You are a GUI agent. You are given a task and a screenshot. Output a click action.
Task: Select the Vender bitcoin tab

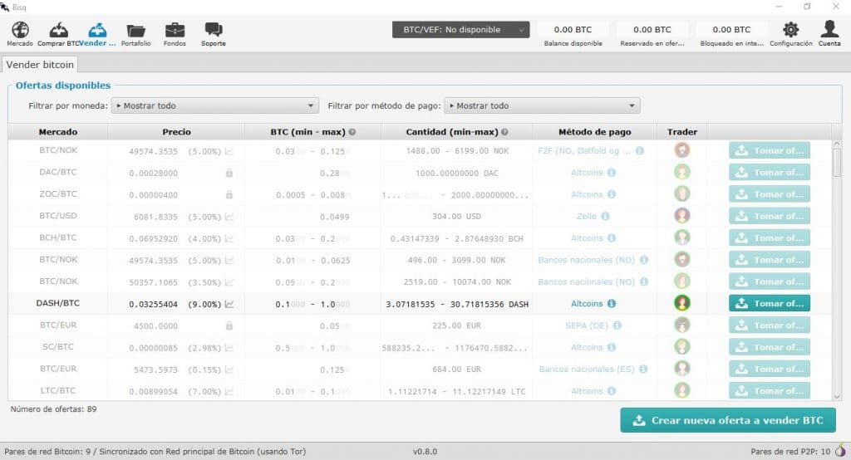coord(40,65)
